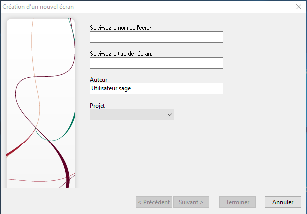307x214 pixels.
Task: Click the Auteur label
Action: 99,80
